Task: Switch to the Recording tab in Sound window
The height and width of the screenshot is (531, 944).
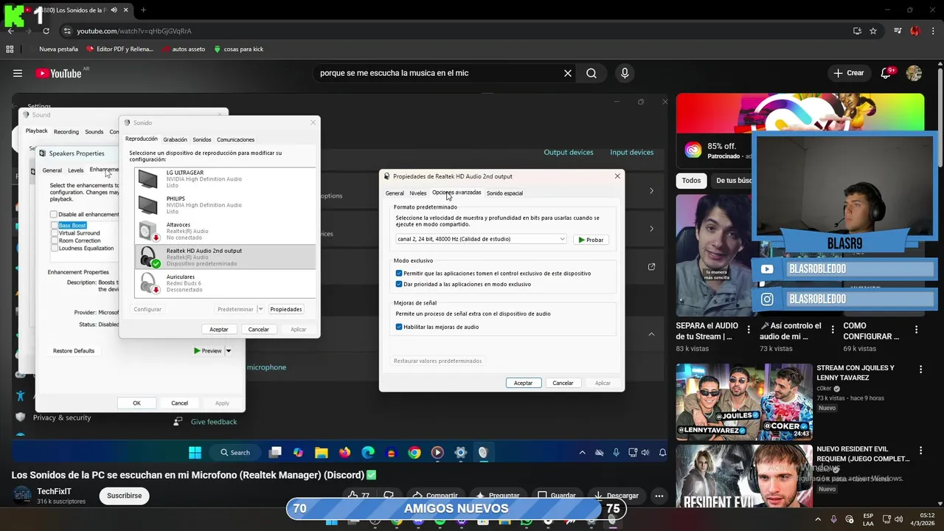Action: pos(66,132)
